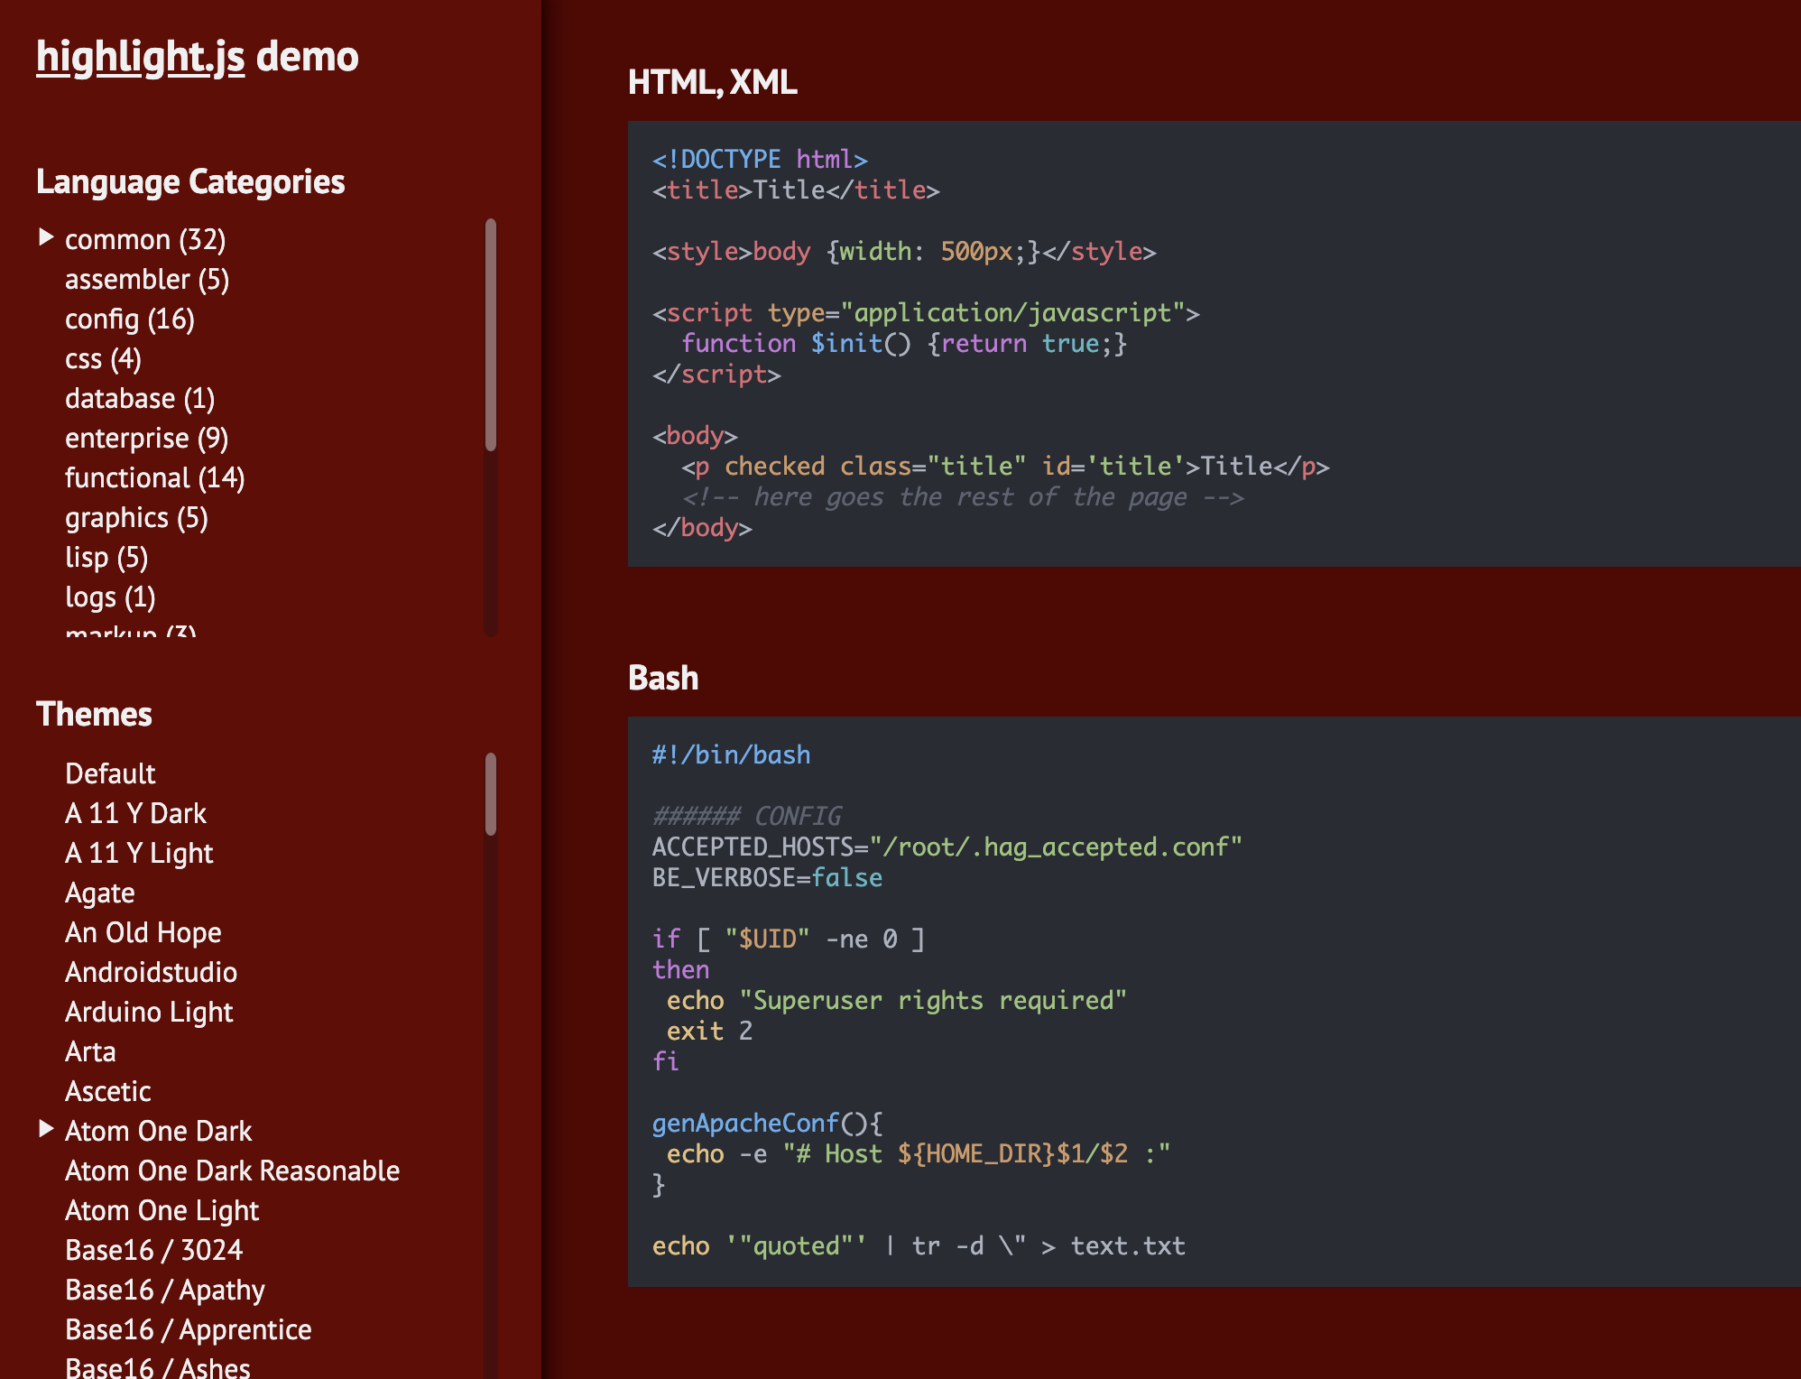The image size is (1801, 1379).
Task: Apply the Atom One Dark Reasonable theme
Action: tap(232, 1171)
